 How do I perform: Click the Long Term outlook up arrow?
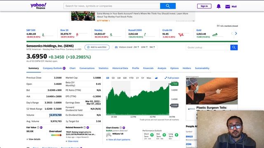[177, 135]
